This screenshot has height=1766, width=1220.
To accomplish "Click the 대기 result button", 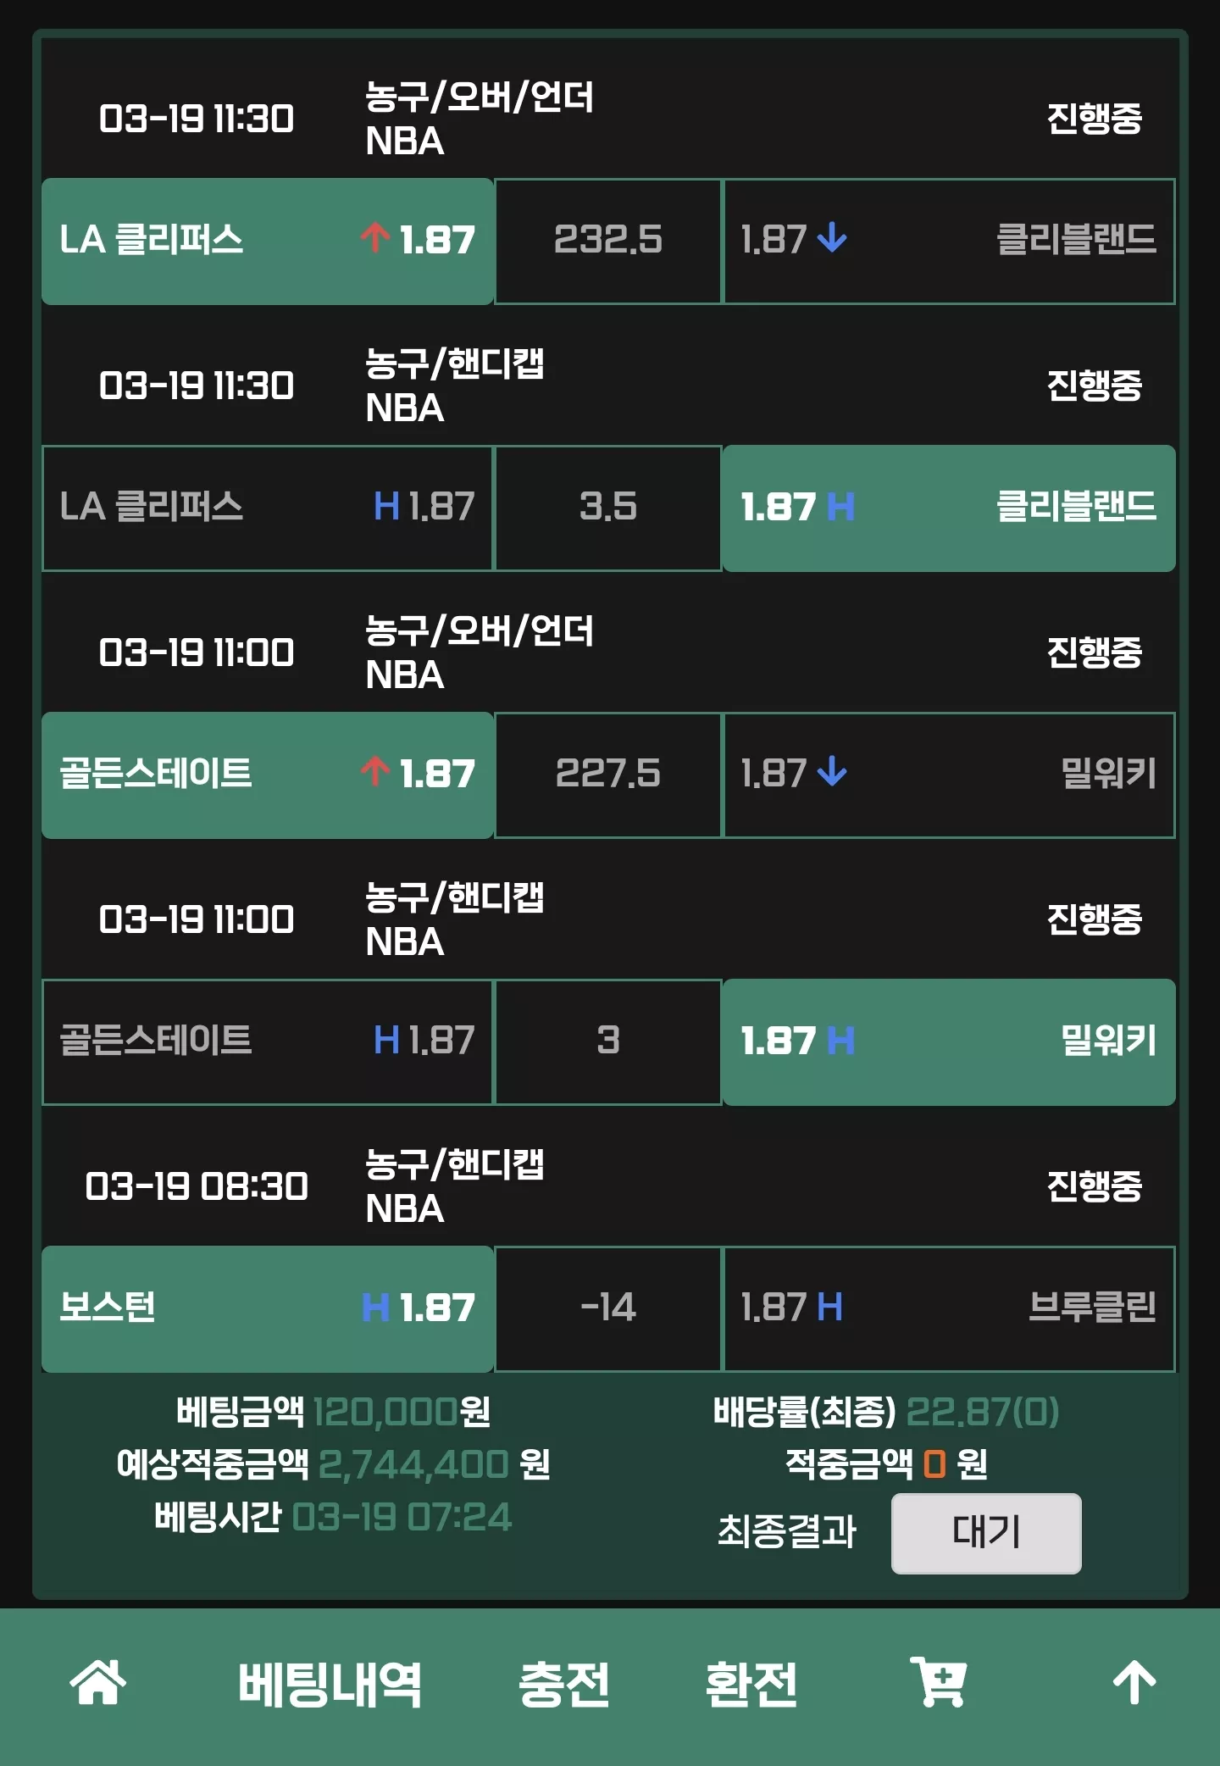I will [986, 1533].
